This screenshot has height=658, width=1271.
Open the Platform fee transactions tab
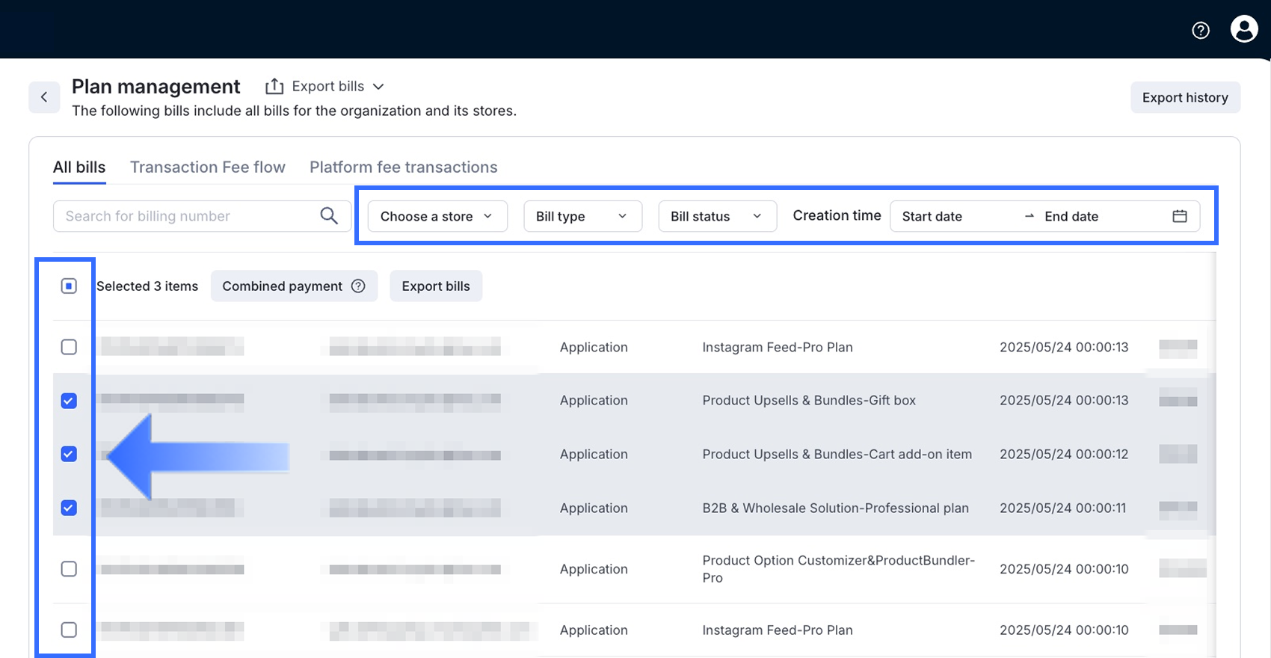(404, 167)
